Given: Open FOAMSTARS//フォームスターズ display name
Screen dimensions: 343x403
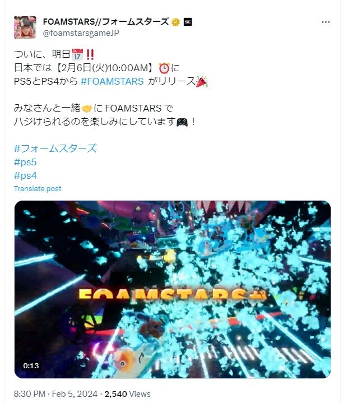Looking at the screenshot, I should coord(106,22).
